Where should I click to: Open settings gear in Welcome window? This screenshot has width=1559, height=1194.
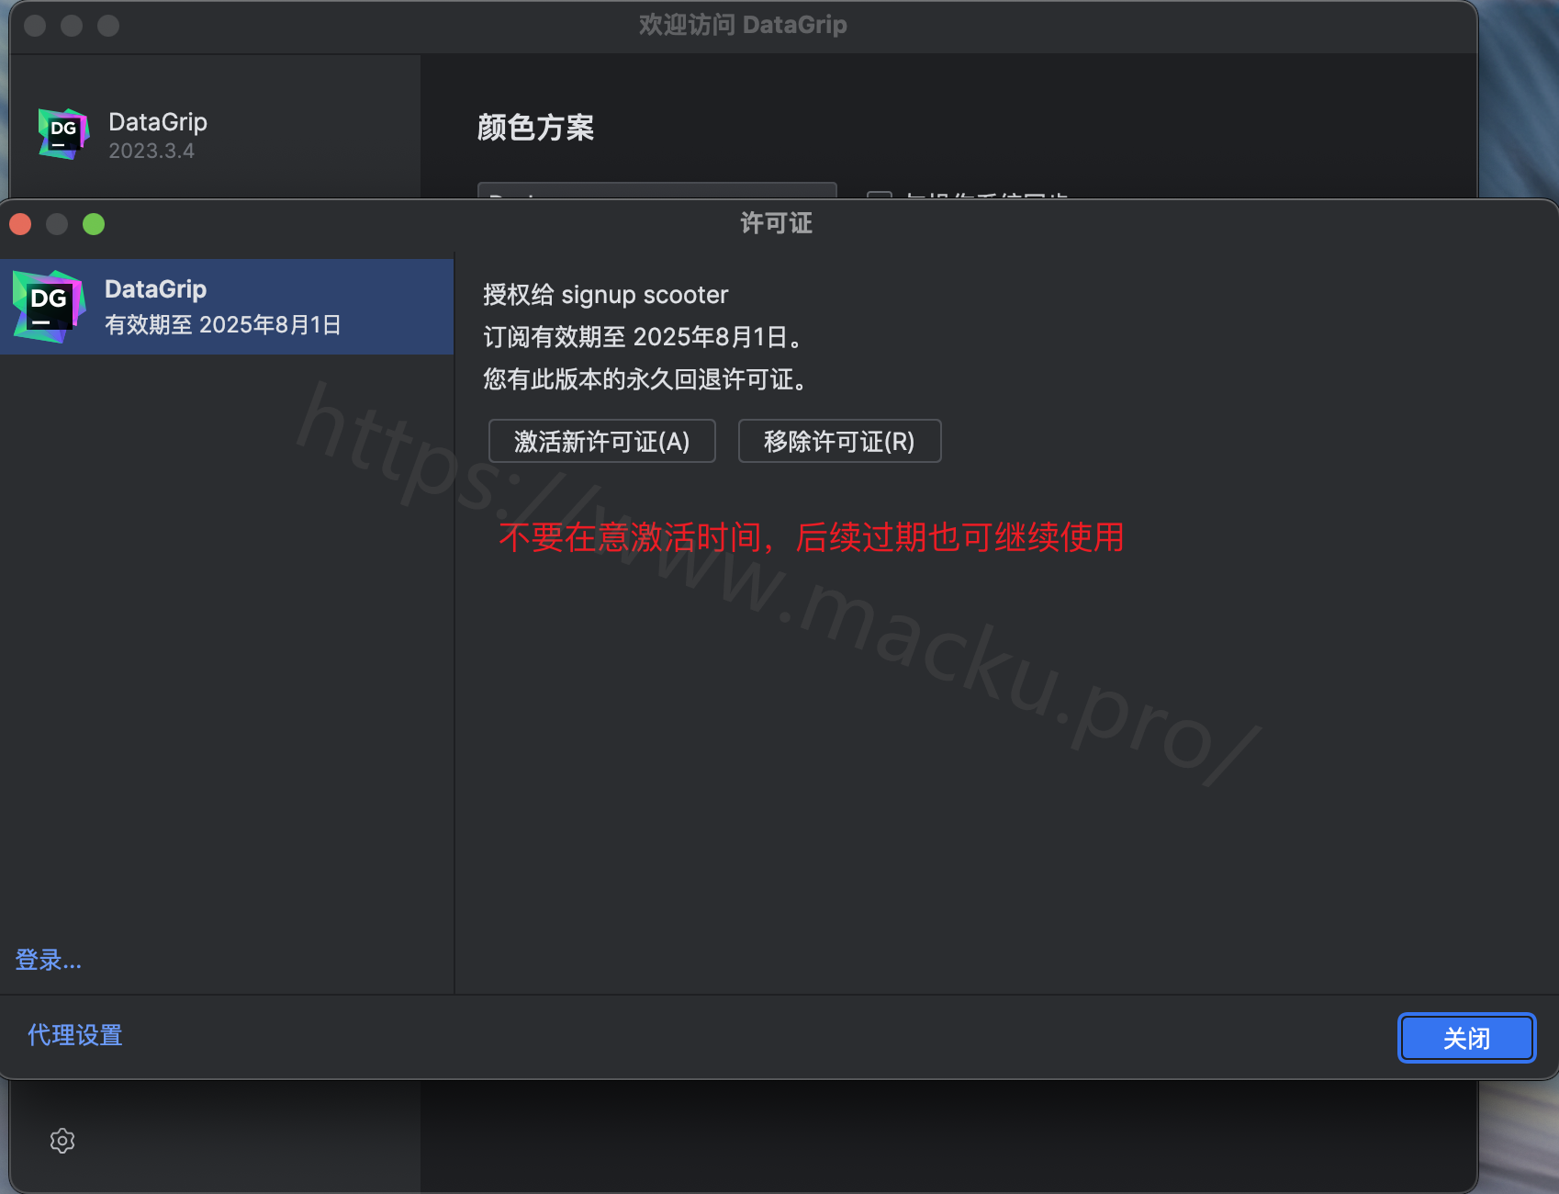62,1141
